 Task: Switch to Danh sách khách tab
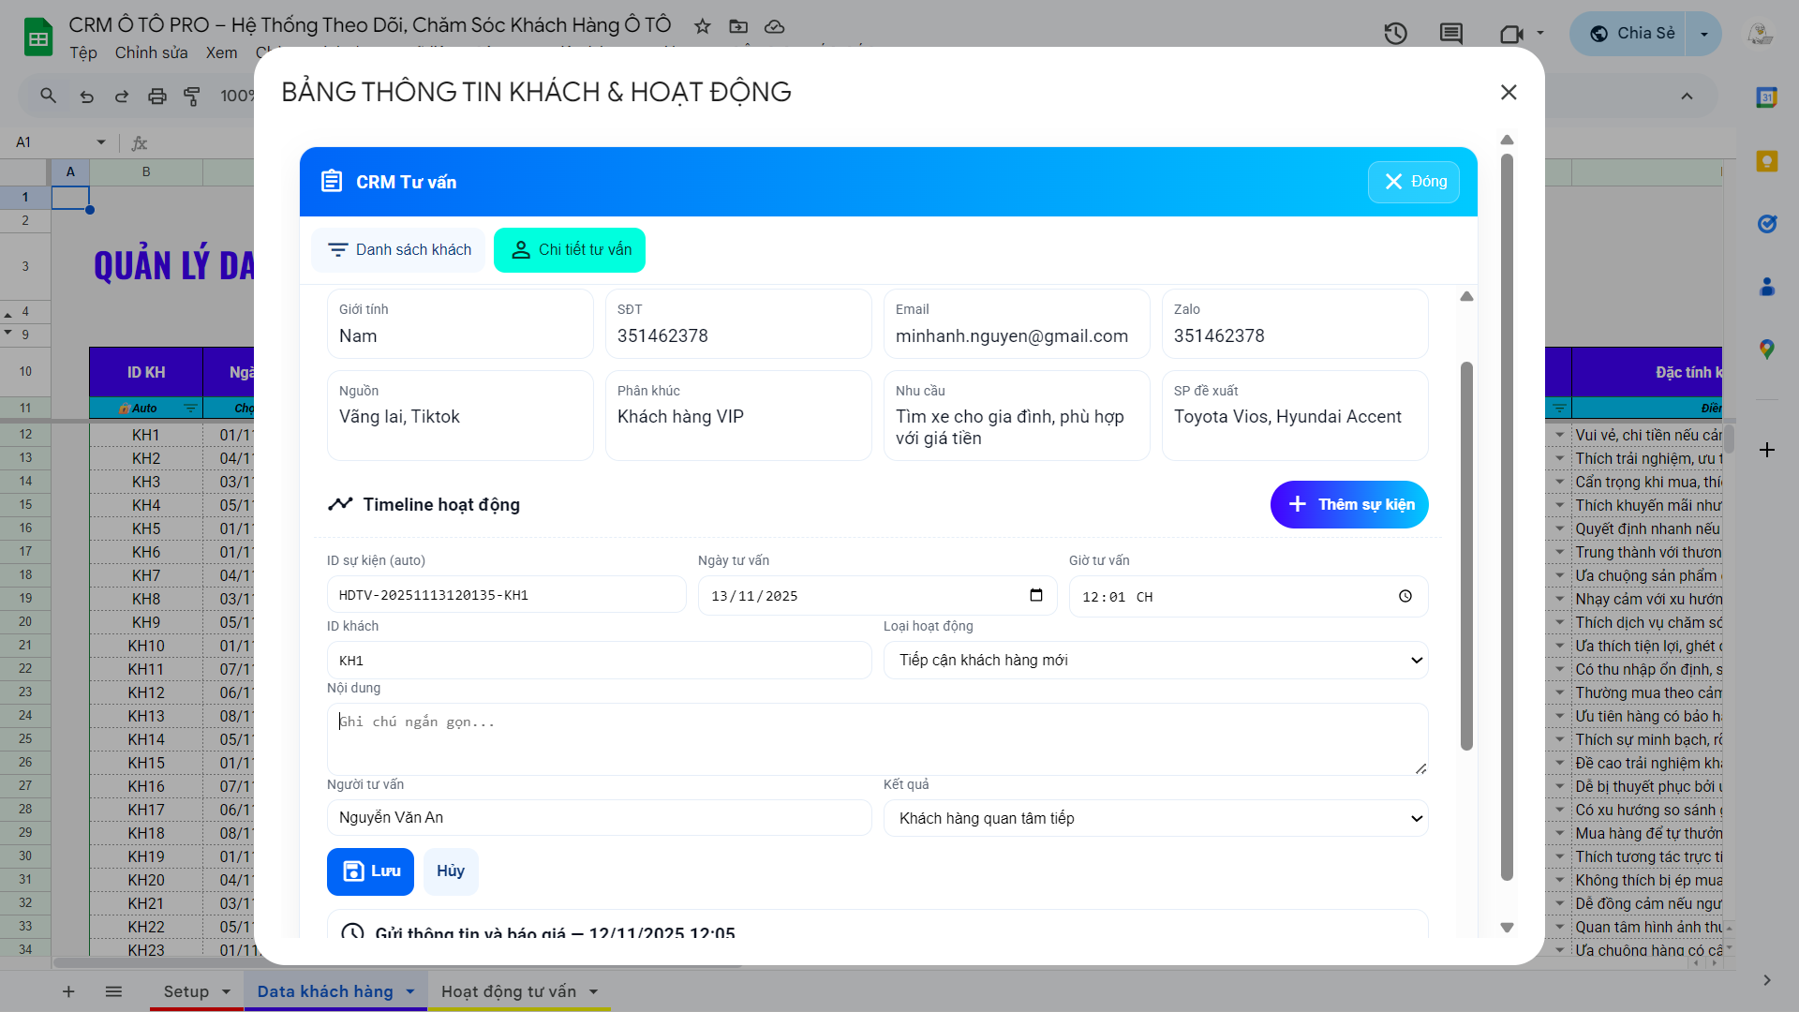(x=399, y=250)
